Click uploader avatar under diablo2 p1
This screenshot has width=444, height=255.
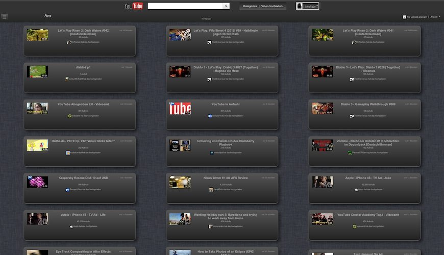(67, 79)
